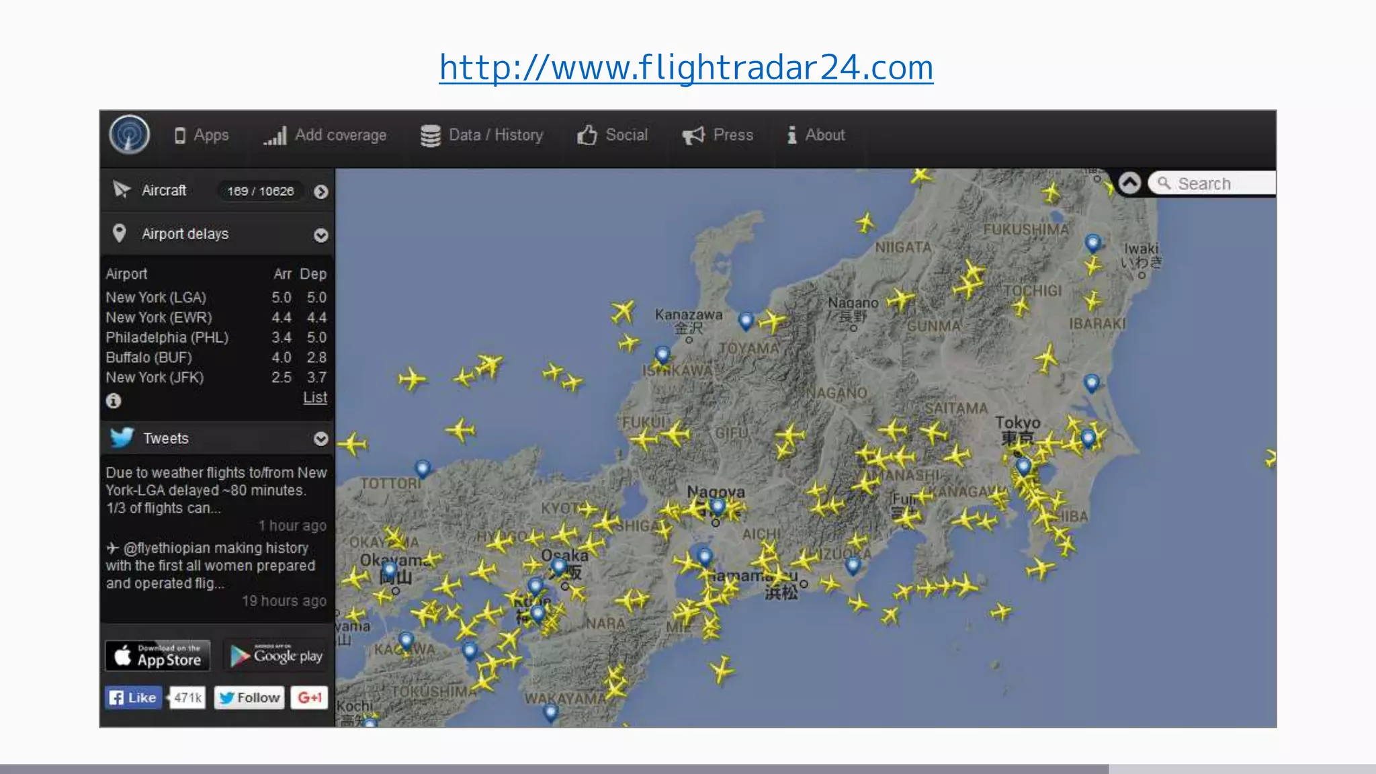
Task: Click the Add coverage signal bars icon
Action: 275,136
